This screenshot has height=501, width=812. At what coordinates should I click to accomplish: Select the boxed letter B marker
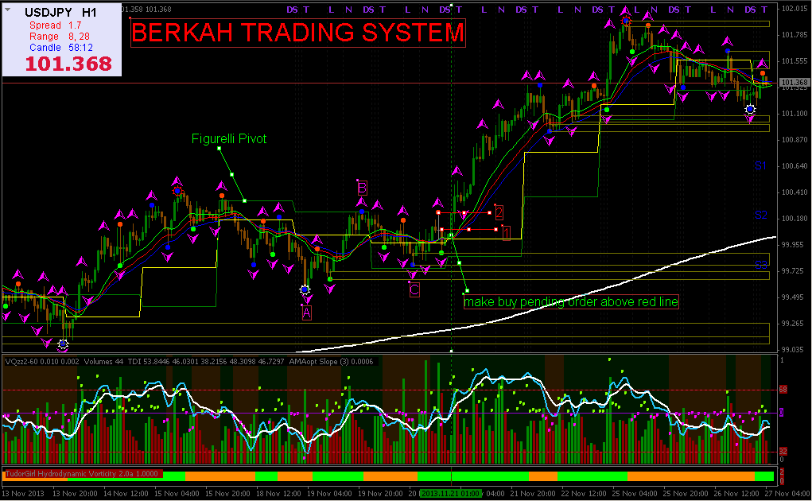point(362,188)
